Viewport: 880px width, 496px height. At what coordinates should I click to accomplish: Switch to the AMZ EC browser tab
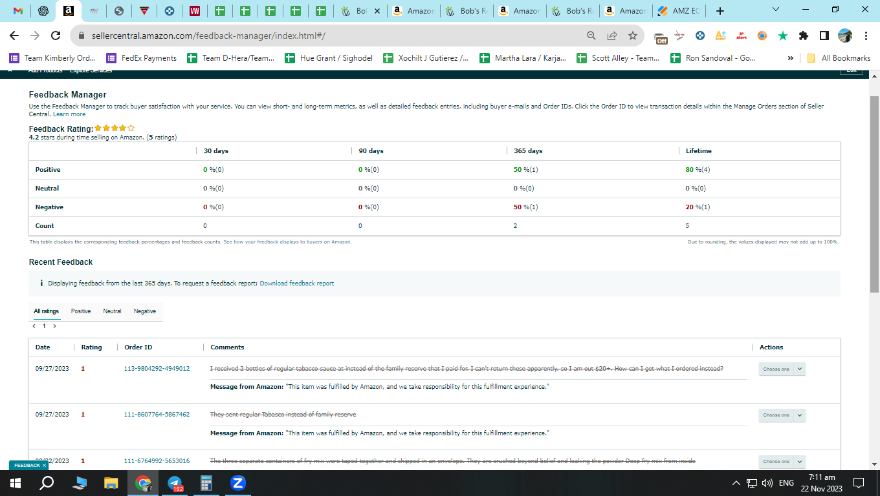point(679,11)
